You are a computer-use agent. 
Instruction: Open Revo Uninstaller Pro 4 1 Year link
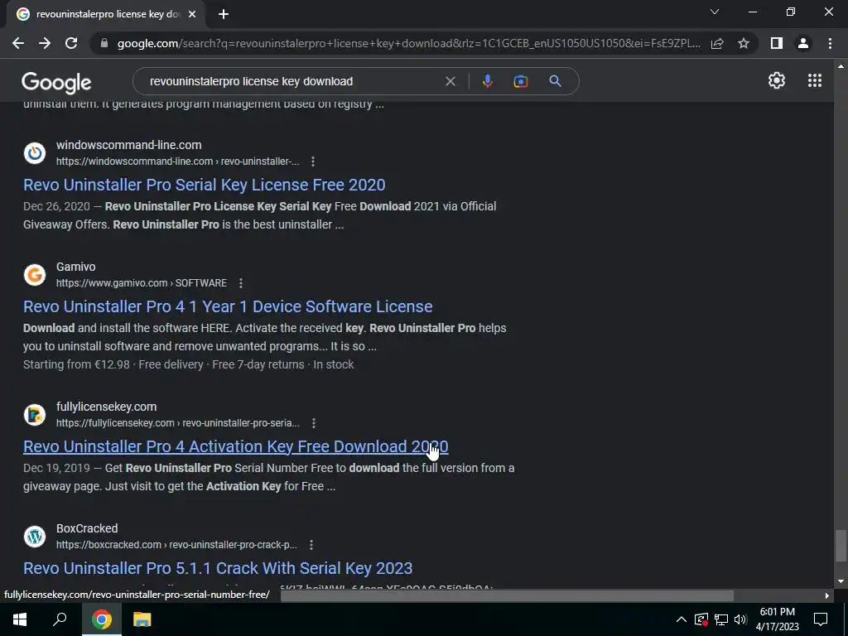tap(228, 306)
